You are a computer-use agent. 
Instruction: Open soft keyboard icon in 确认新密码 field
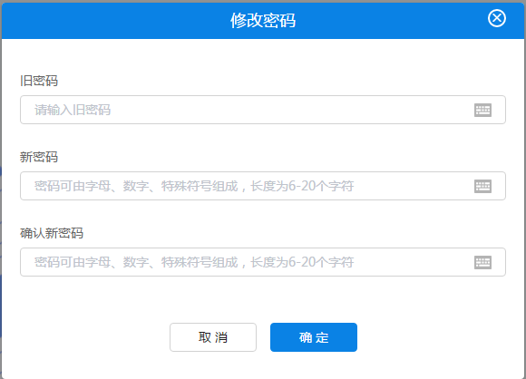tap(482, 262)
